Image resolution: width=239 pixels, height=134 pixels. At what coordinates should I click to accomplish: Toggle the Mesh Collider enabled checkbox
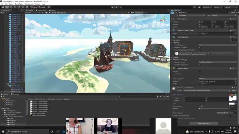(176, 68)
